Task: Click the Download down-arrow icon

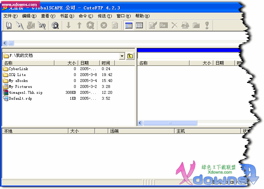Action: (68, 25)
